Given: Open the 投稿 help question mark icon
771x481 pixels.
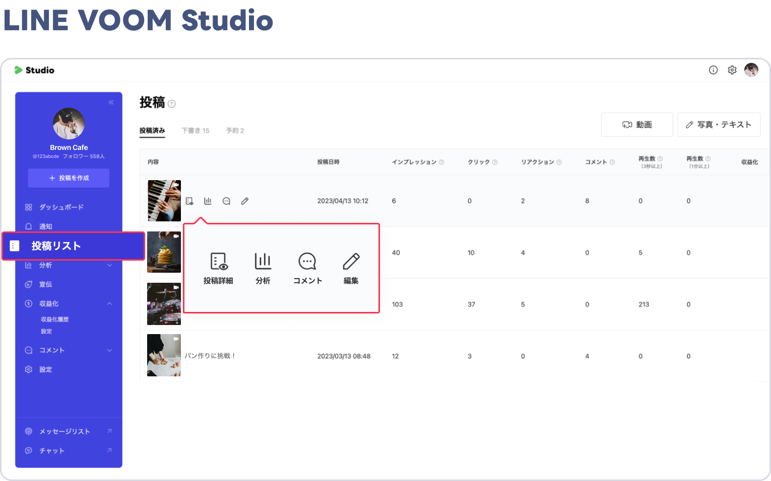Looking at the screenshot, I should click(x=171, y=104).
